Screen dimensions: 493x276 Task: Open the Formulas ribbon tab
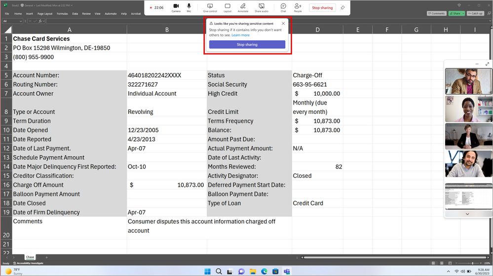(62, 14)
